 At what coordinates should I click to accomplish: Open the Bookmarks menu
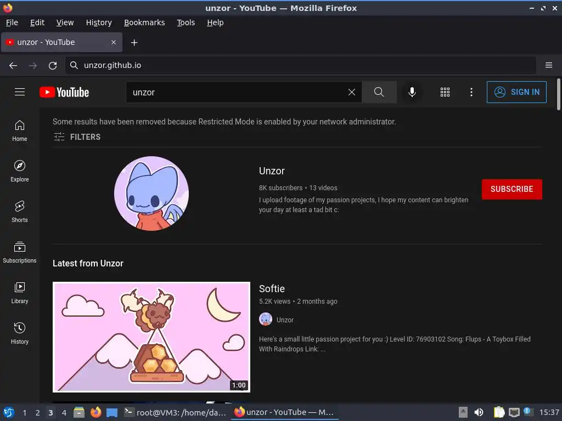144,22
